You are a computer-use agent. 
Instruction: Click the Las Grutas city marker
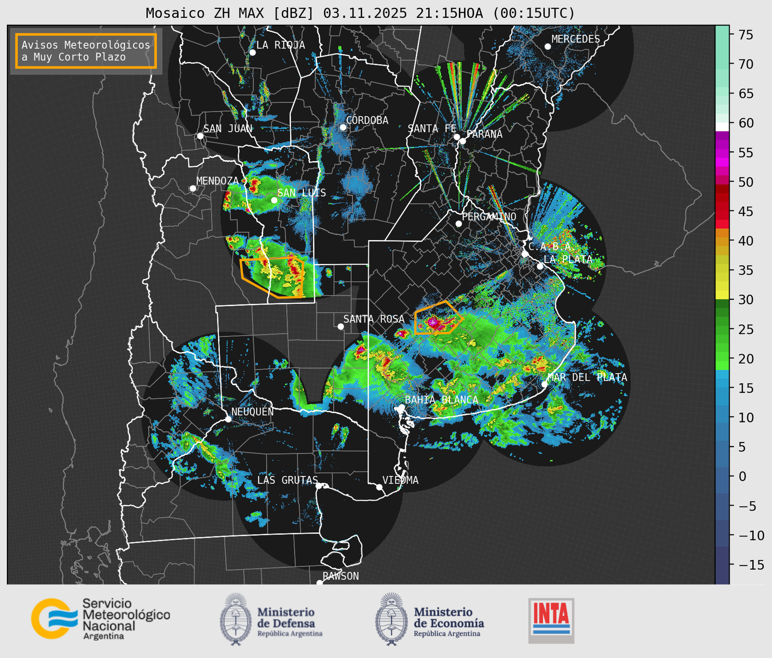(319, 485)
